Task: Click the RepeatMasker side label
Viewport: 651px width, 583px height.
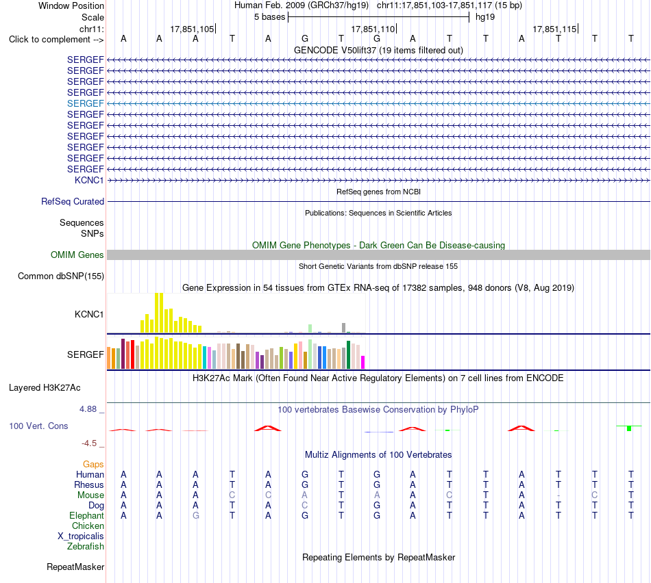Action: tap(75, 567)
